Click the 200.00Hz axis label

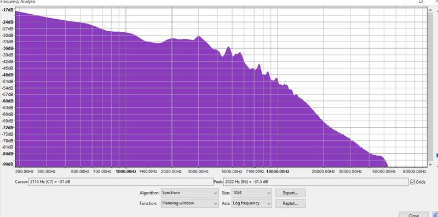click(x=24, y=172)
